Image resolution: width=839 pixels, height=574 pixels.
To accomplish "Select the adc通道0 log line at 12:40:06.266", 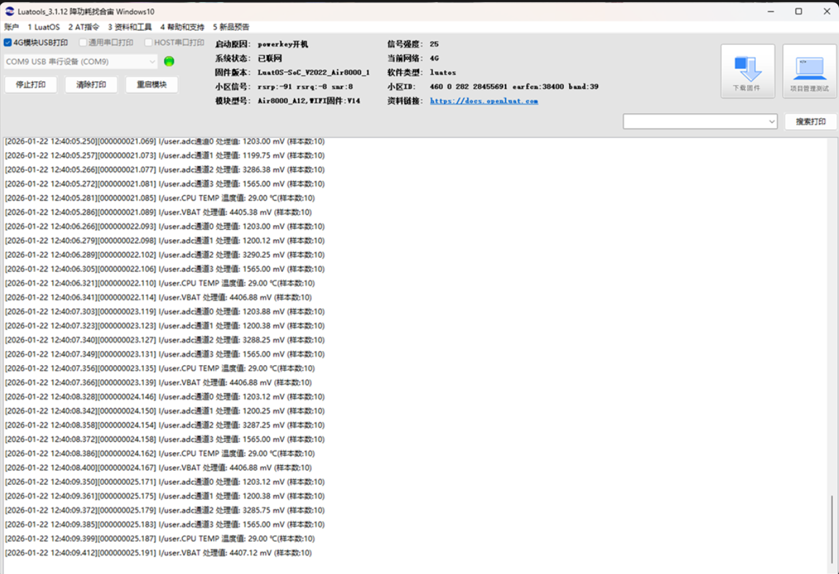I will 165,226.
